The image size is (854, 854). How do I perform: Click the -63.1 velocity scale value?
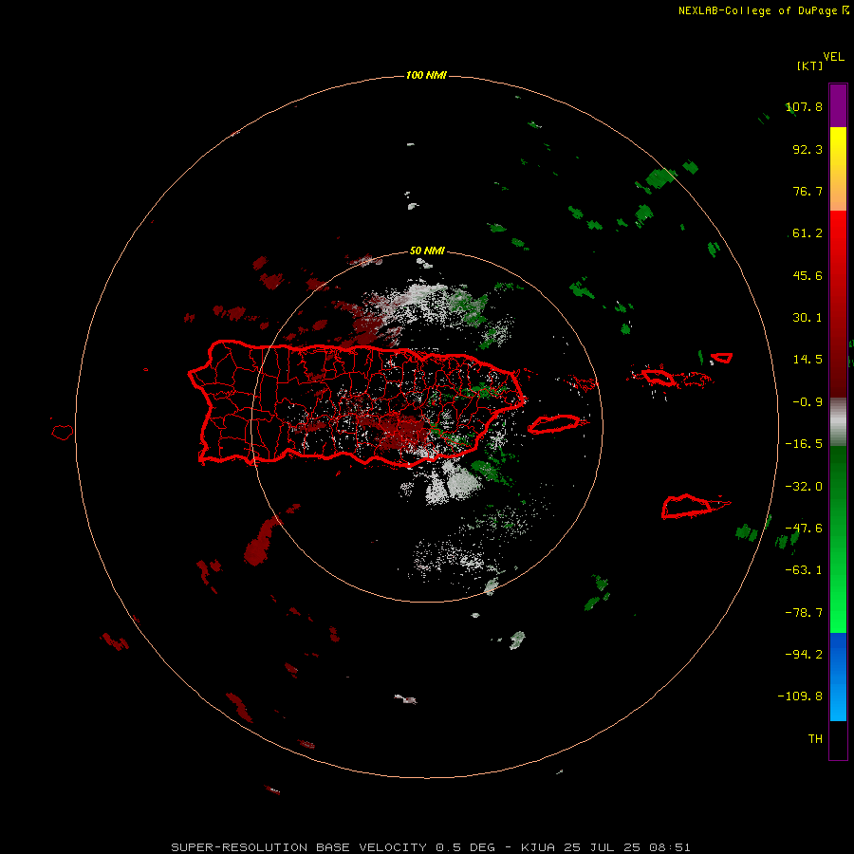tap(804, 570)
